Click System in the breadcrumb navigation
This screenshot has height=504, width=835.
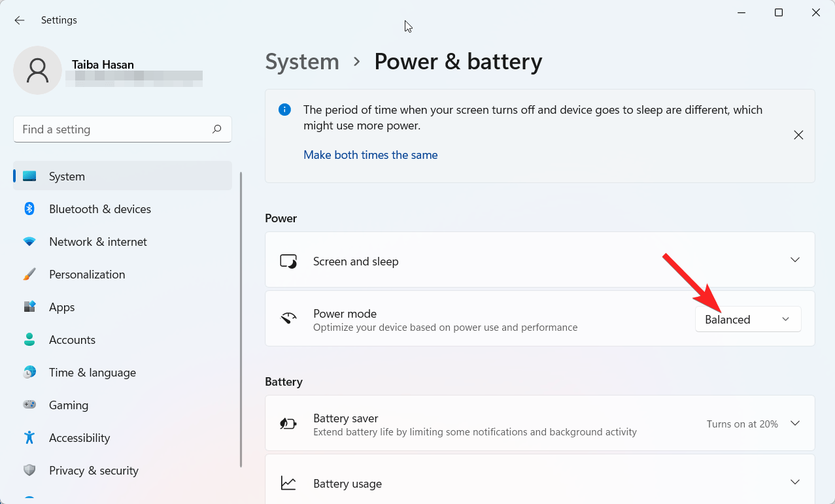tap(301, 61)
